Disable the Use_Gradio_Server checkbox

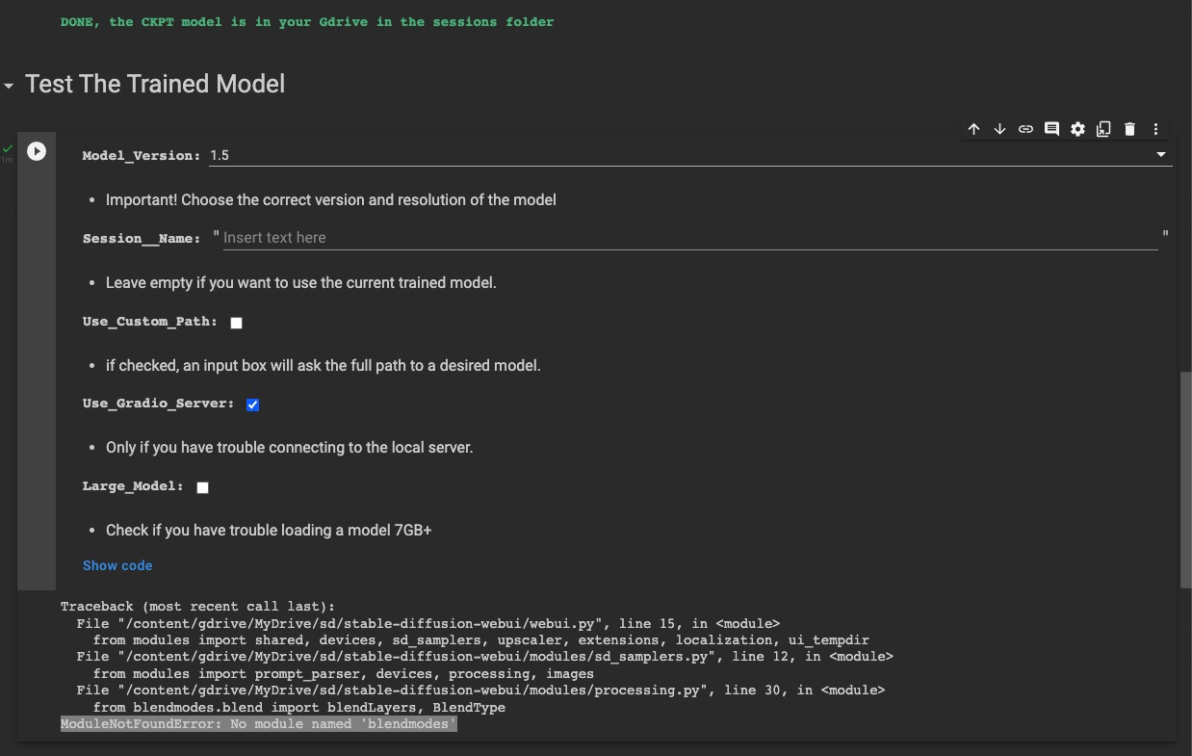coord(251,404)
